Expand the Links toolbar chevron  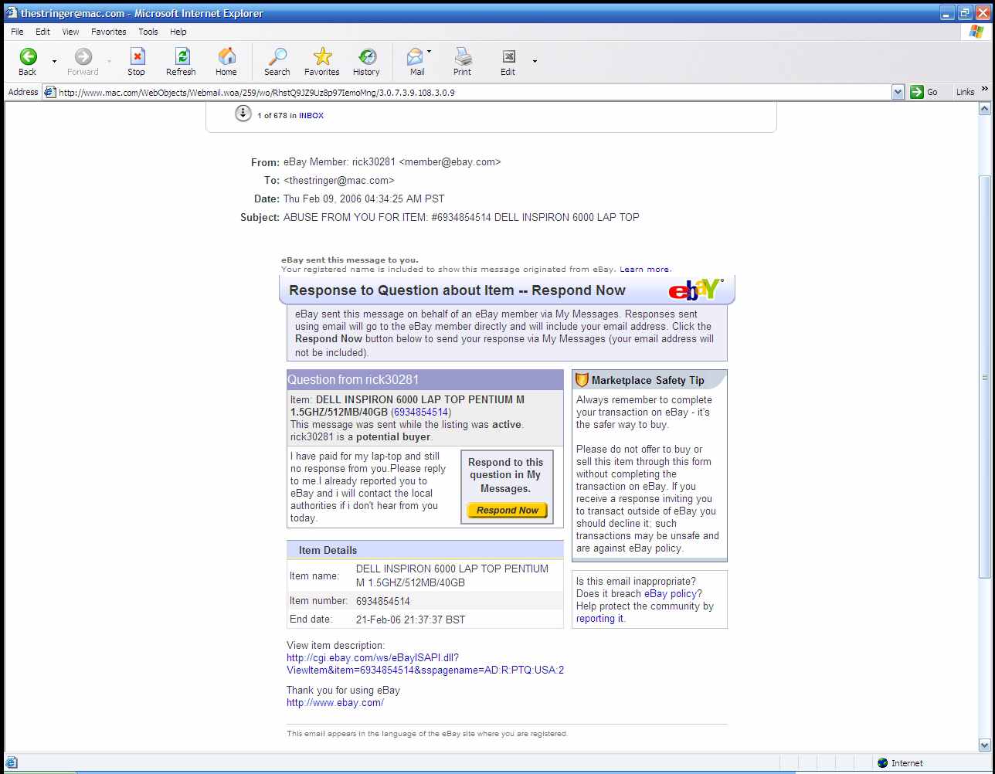985,90
